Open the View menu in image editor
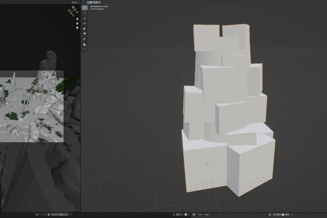327x218 pixels. [x=200, y=214]
